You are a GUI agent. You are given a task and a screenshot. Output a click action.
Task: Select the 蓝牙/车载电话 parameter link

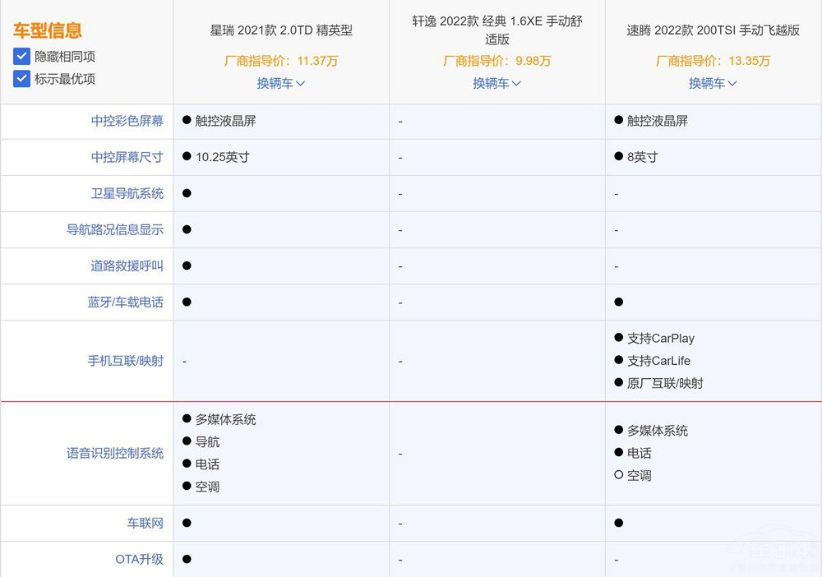pos(125,302)
